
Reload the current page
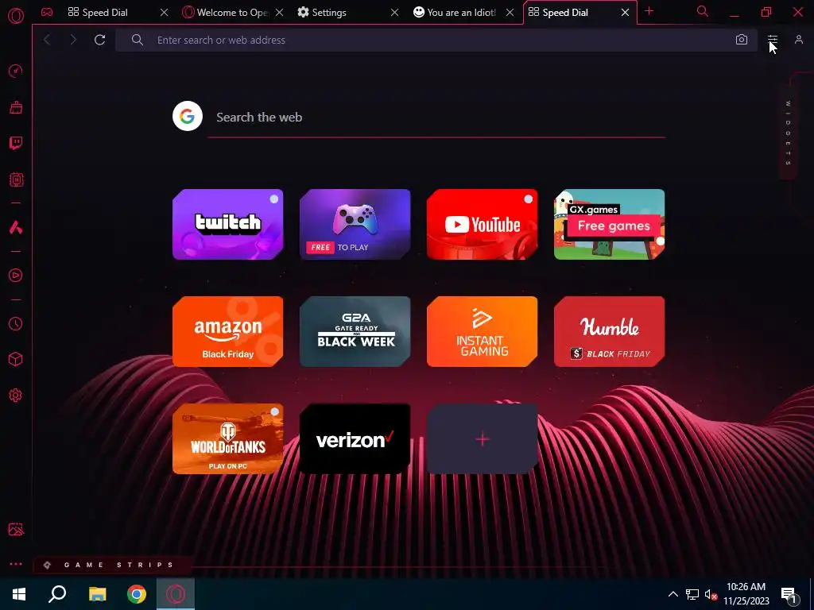99,40
